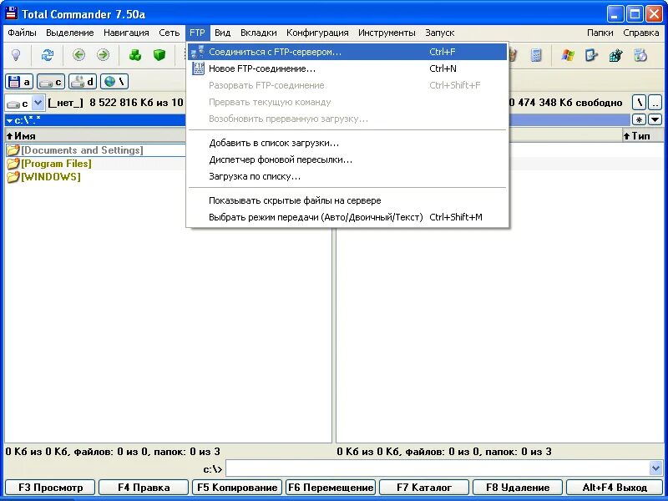Click F6 Перемещение button
Image resolution: width=668 pixels, height=501 pixels.
[331, 488]
